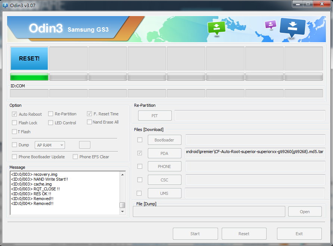Click the green download bubble icon in banner

click(217, 28)
